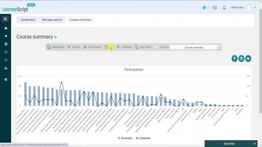262x147 pixels.
Task: Click the Add Graph label
Action: [x=145, y=47]
